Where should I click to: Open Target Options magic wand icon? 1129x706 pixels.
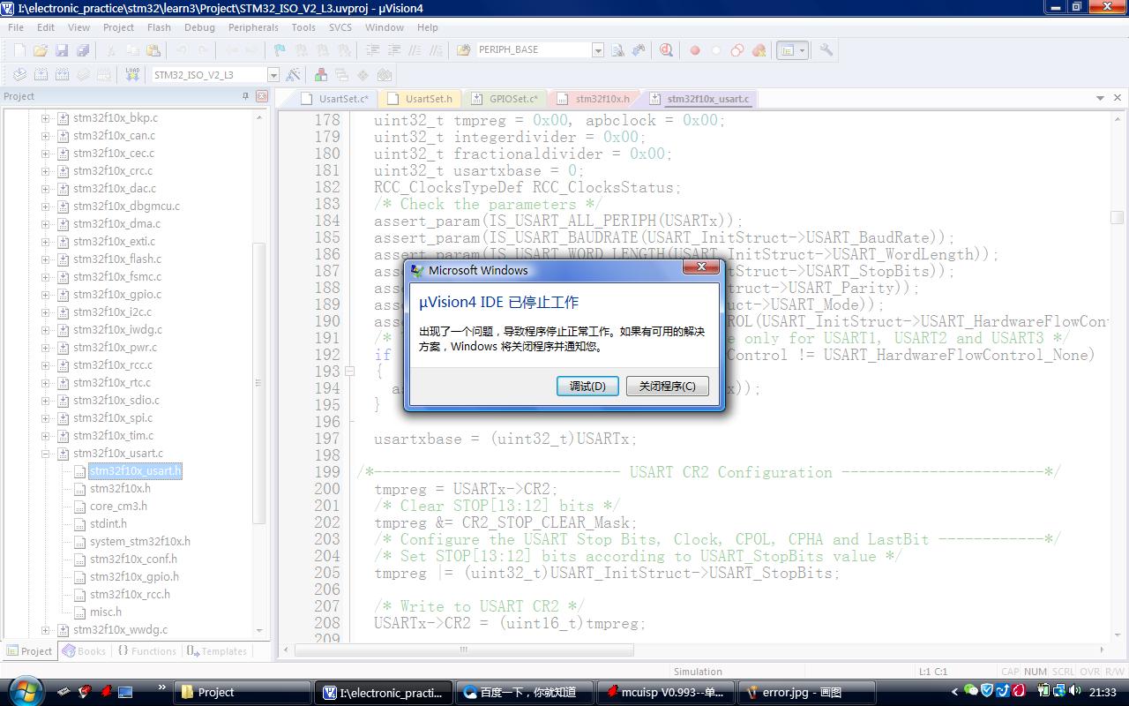[294, 75]
